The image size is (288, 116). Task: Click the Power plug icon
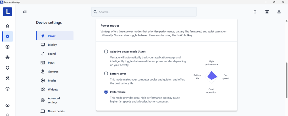tap(43, 36)
